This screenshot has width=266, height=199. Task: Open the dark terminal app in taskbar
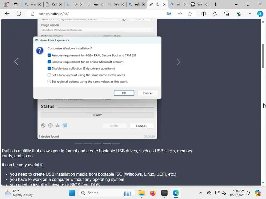164,193
